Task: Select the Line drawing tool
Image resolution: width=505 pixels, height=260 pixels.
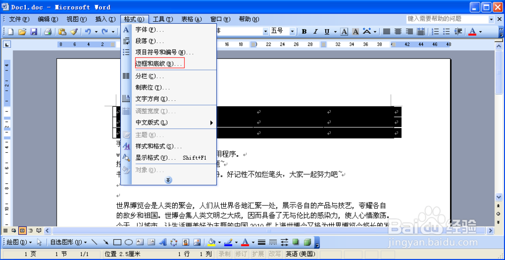Action: (94, 242)
